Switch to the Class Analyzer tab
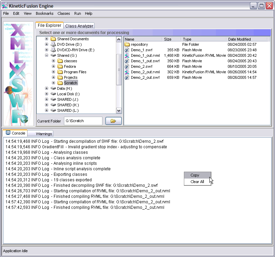 click(x=79, y=26)
